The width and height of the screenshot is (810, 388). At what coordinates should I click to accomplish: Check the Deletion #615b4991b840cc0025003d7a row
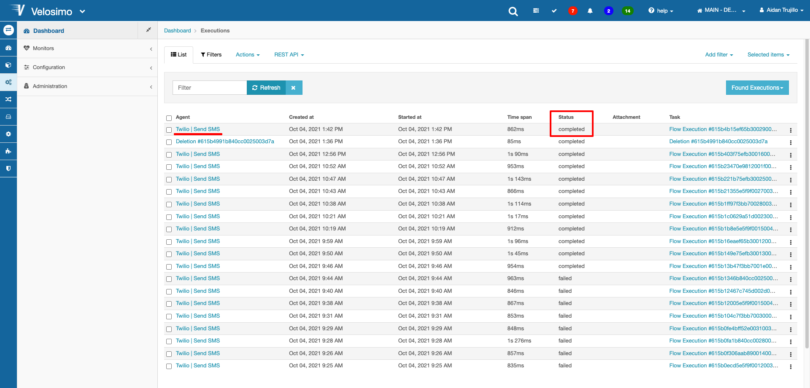pos(169,142)
